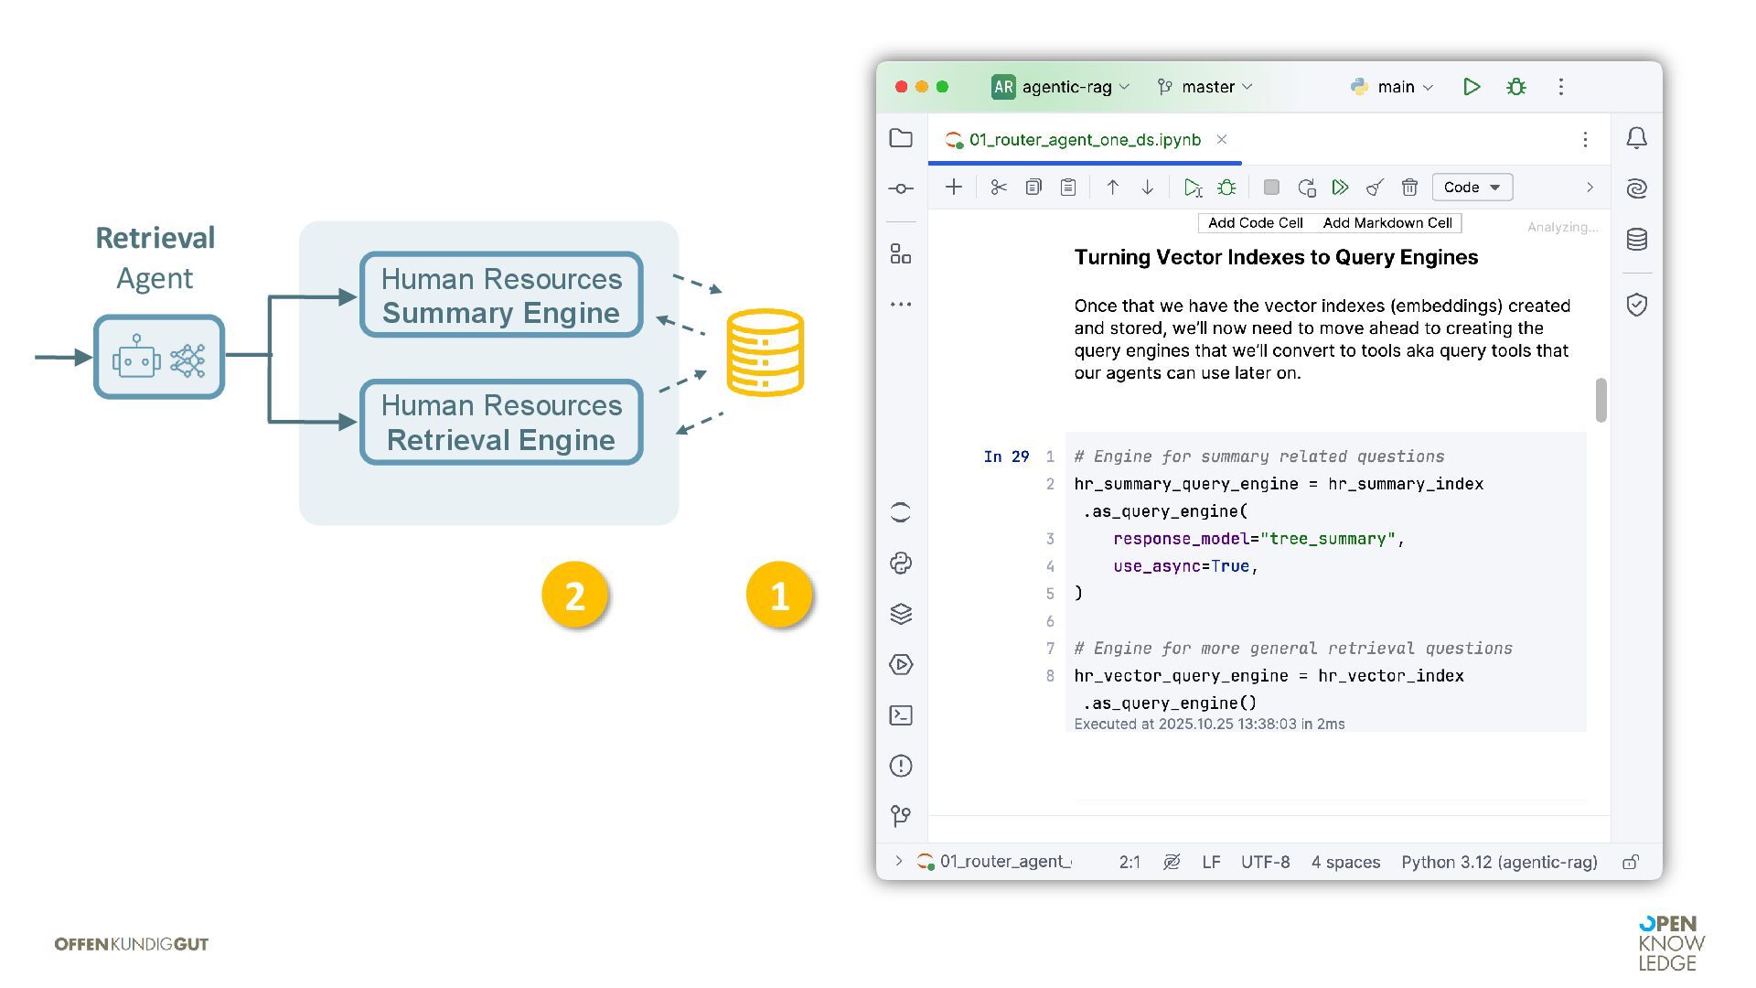Viewport: 1756px width, 988px height.
Task: Click the Restart Kernel icon
Action: click(1306, 188)
